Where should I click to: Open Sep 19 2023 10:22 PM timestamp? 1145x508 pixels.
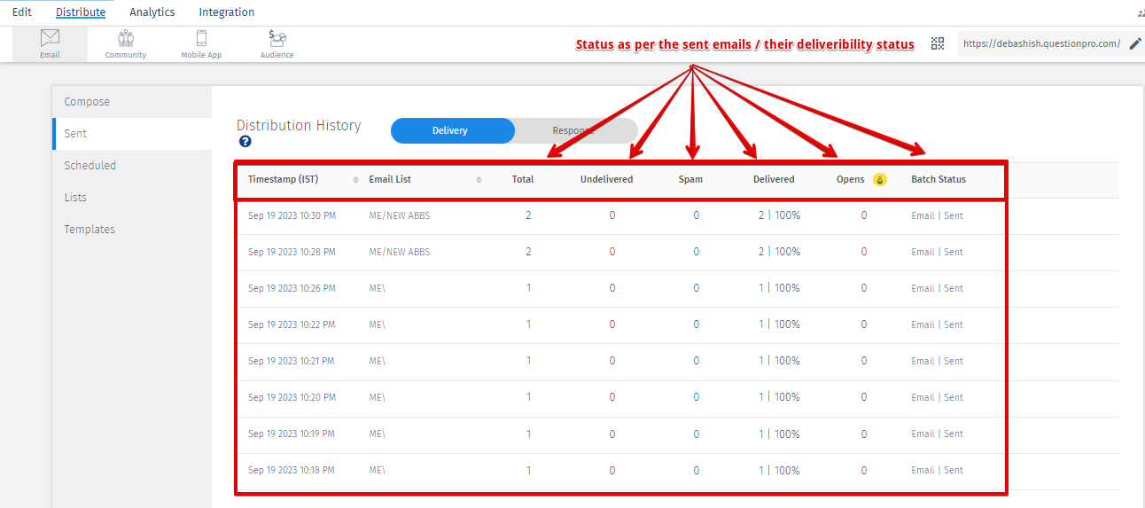pos(292,324)
